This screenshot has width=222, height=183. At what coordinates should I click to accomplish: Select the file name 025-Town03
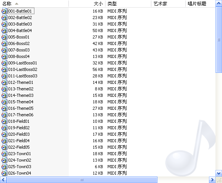tap(20, 167)
